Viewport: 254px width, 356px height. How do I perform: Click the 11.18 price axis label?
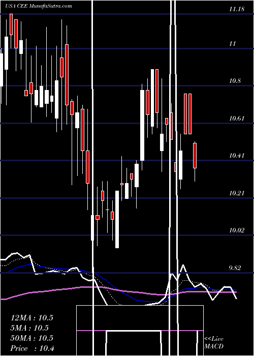tap(237, 9)
